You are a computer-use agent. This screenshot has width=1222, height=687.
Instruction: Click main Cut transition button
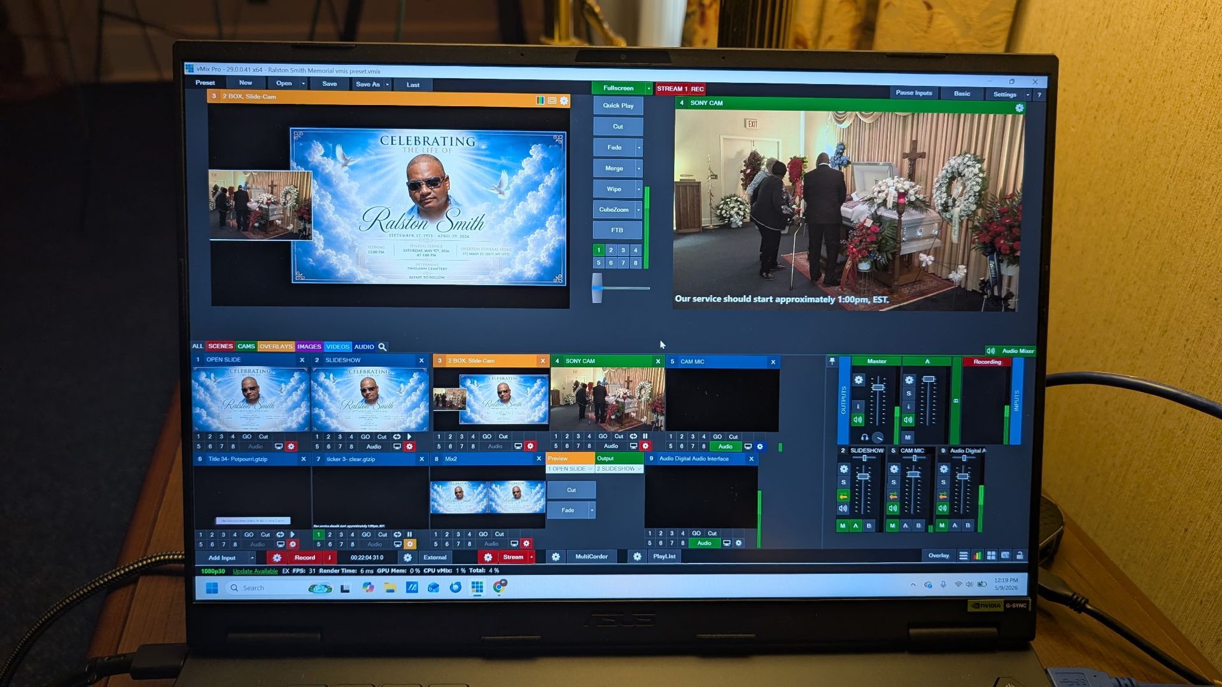click(618, 127)
